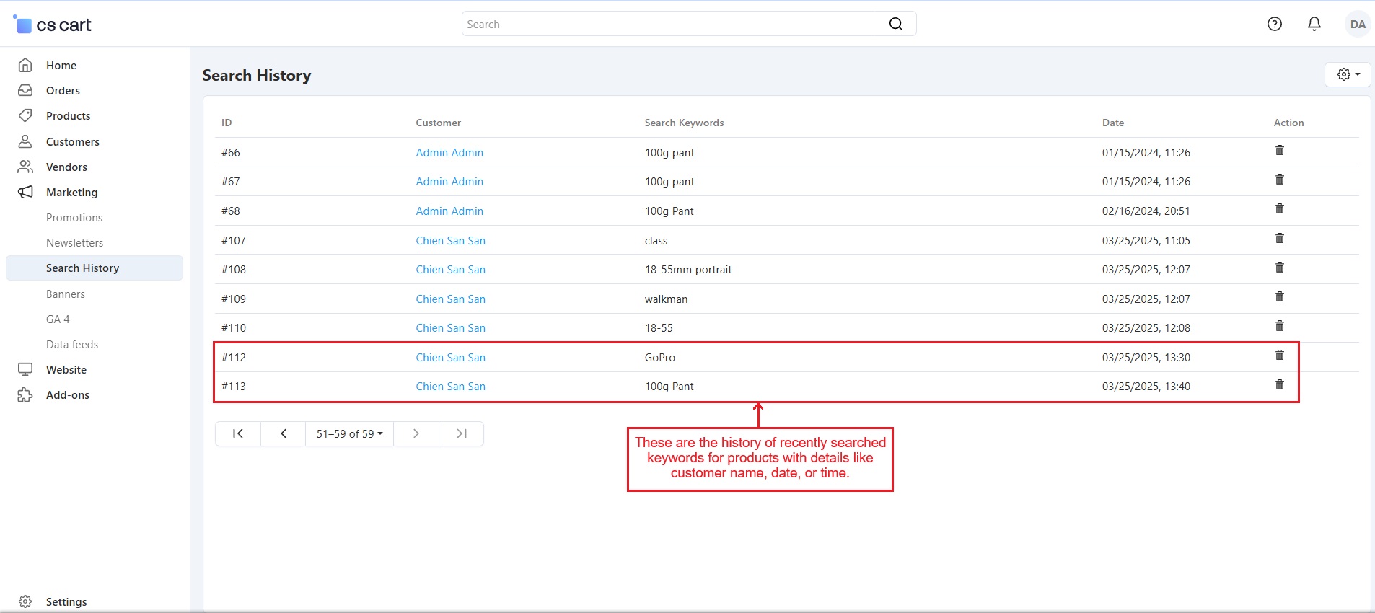The image size is (1375, 613).
Task: Delete the GoPro search entry #112
Action: pyautogui.click(x=1279, y=356)
